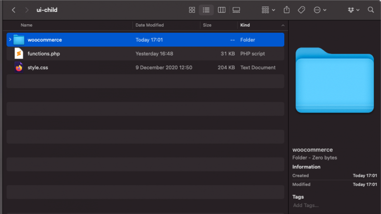This screenshot has height=214, width=381.
Task: Switch to list view
Action: pos(206,10)
